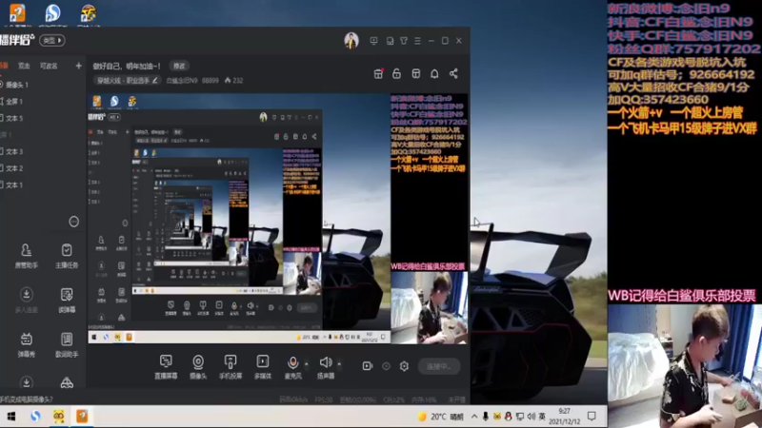Open settings gear beside the record icon

[404, 366]
